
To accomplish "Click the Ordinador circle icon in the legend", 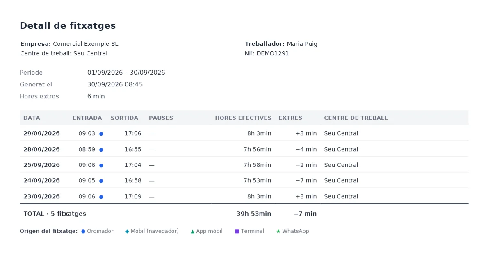I will tap(83, 231).
